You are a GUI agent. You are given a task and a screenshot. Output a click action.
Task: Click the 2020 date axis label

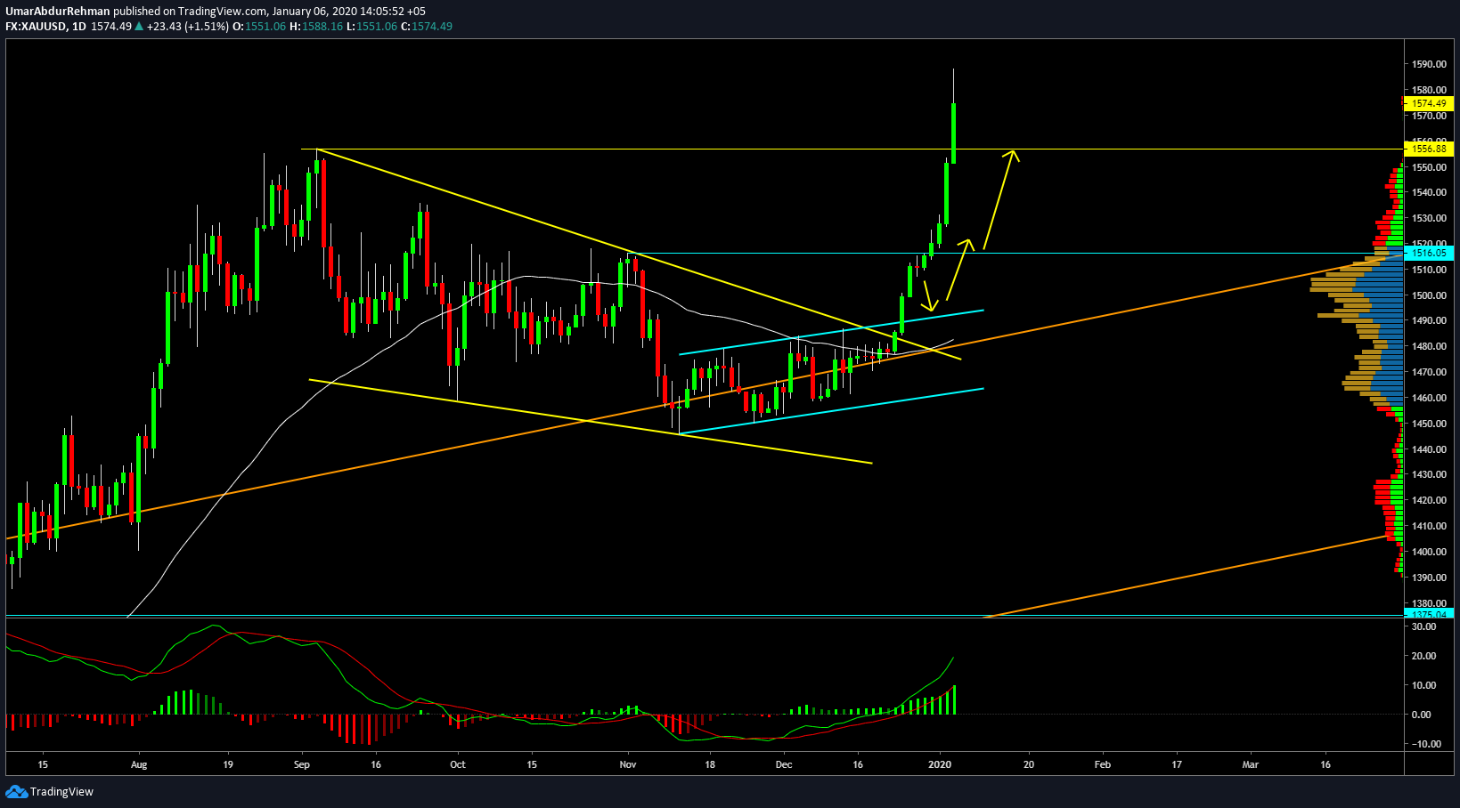(940, 764)
